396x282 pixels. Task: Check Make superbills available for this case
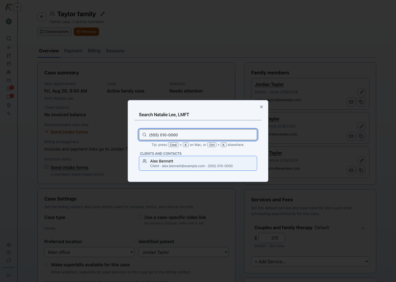pyautogui.click(x=46, y=264)
